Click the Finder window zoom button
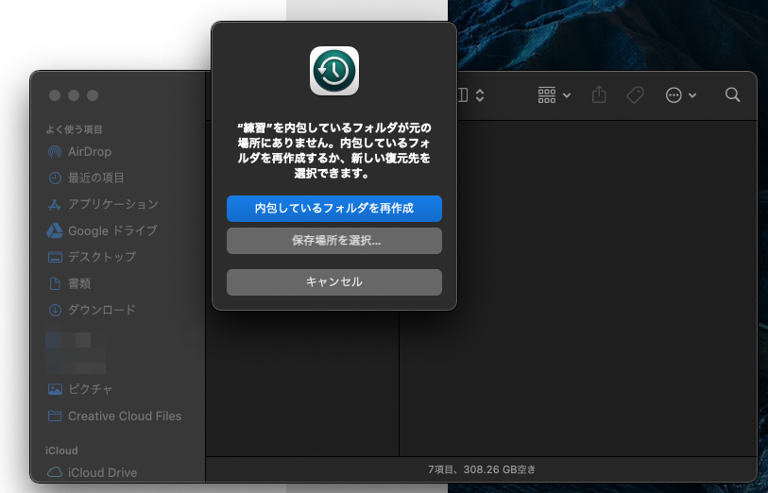Image resolution: width=768 pixels, height=493 pixels. pos(93,95)
